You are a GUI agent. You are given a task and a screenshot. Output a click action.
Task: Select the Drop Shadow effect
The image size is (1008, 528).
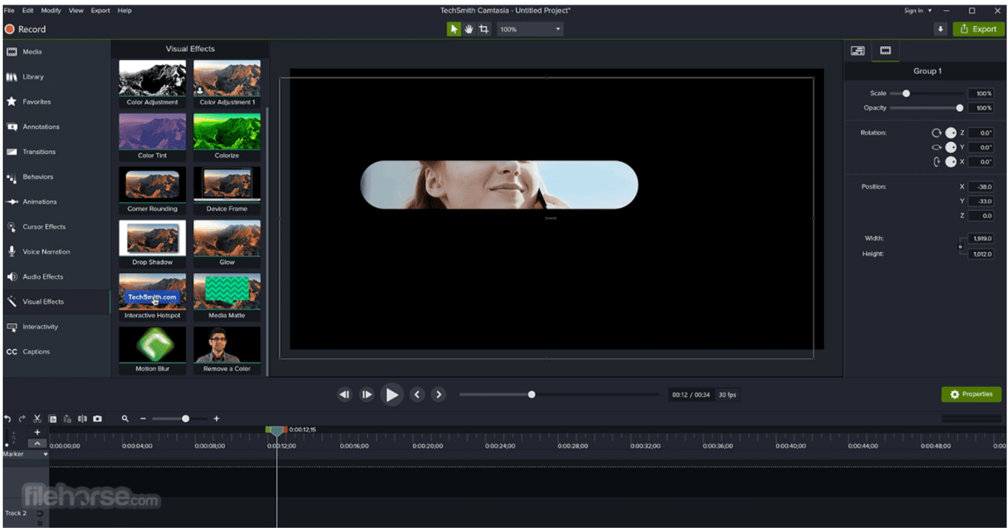pos(152,243)
